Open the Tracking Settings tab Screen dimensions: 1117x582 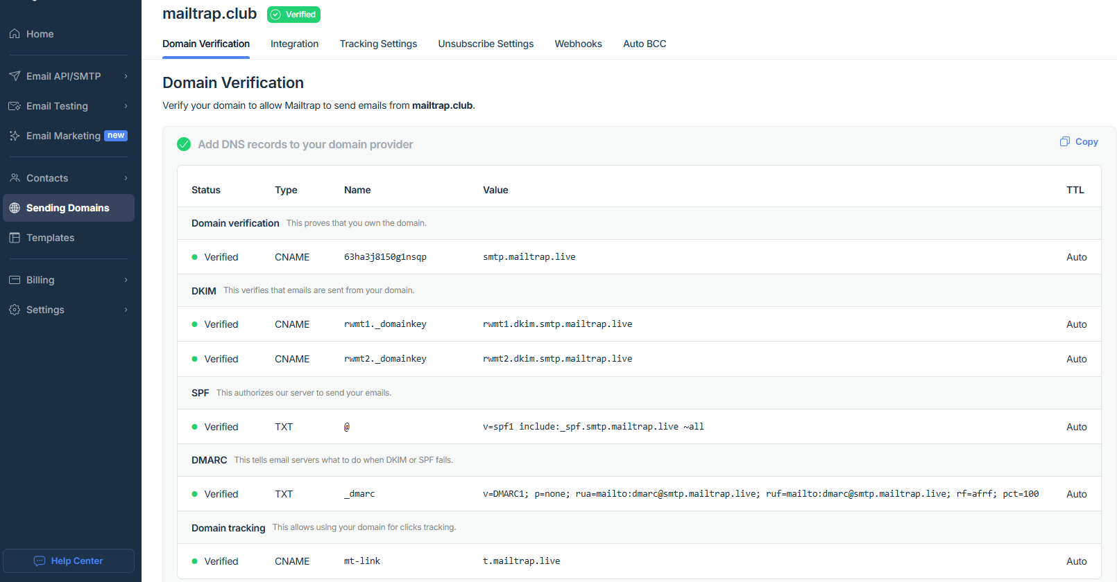[378, 44]
